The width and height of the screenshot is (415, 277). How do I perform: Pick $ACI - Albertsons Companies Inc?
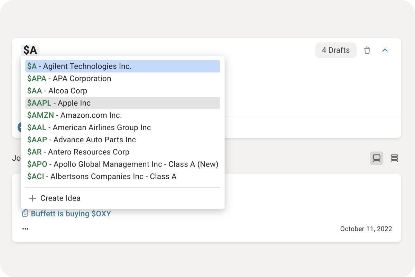(x=123, y=176)
